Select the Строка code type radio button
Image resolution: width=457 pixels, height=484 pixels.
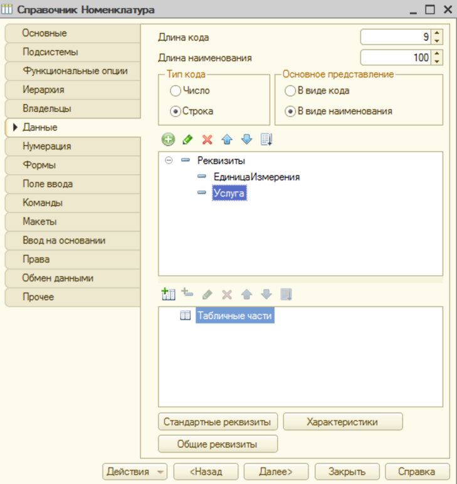tap(176, 112)
